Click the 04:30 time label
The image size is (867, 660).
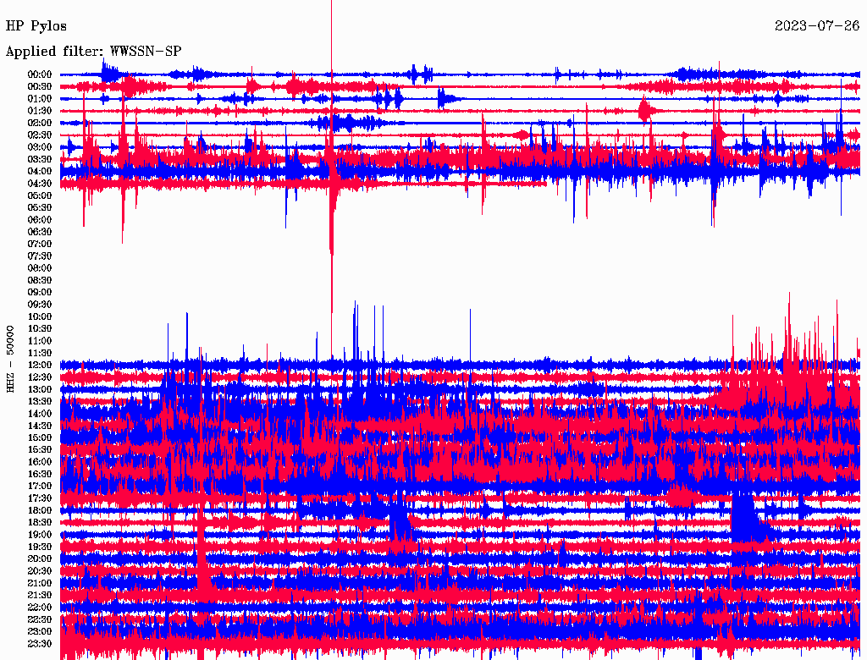tap(40, 183)
